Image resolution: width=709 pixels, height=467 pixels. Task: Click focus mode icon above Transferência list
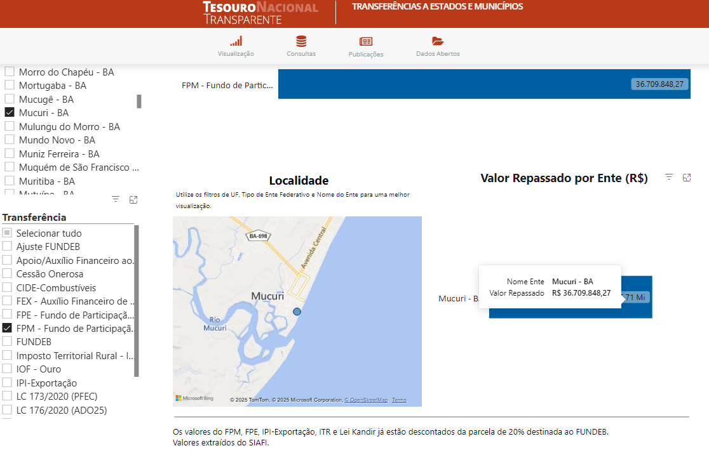click(133, 199)
